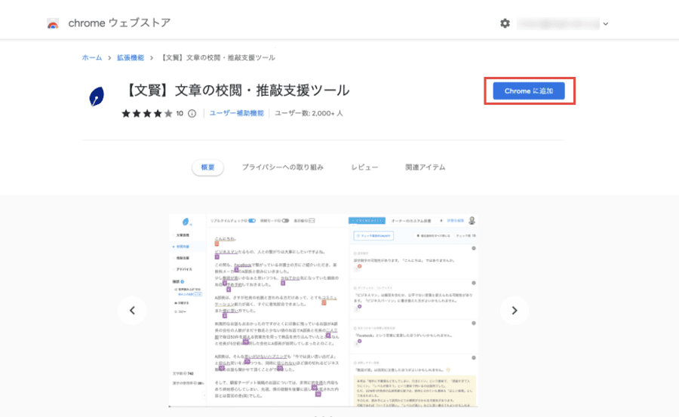Screen dimensions: 679x417
Task: Toggle the 解析モード switch in preview
Action: 286,221
